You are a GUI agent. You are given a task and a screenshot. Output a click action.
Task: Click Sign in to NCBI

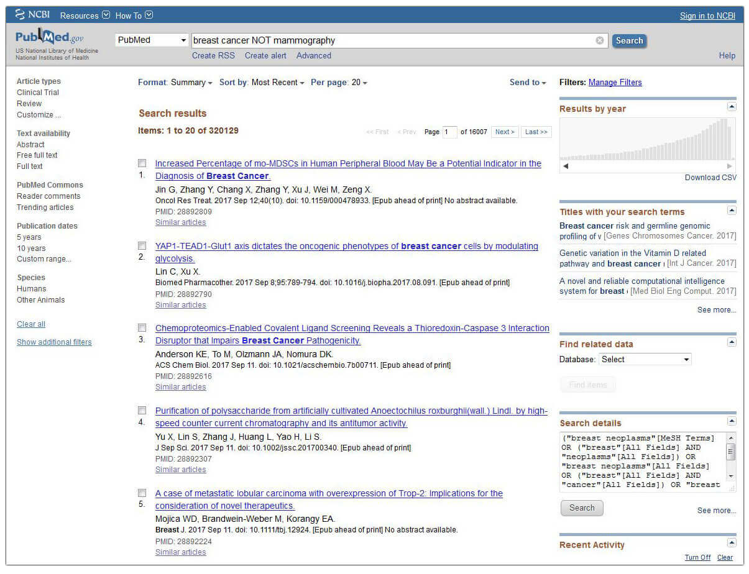point(707,16)
